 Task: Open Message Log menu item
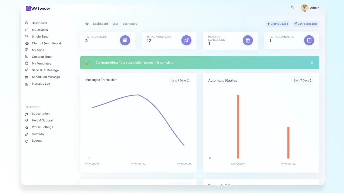pos(41,84)
